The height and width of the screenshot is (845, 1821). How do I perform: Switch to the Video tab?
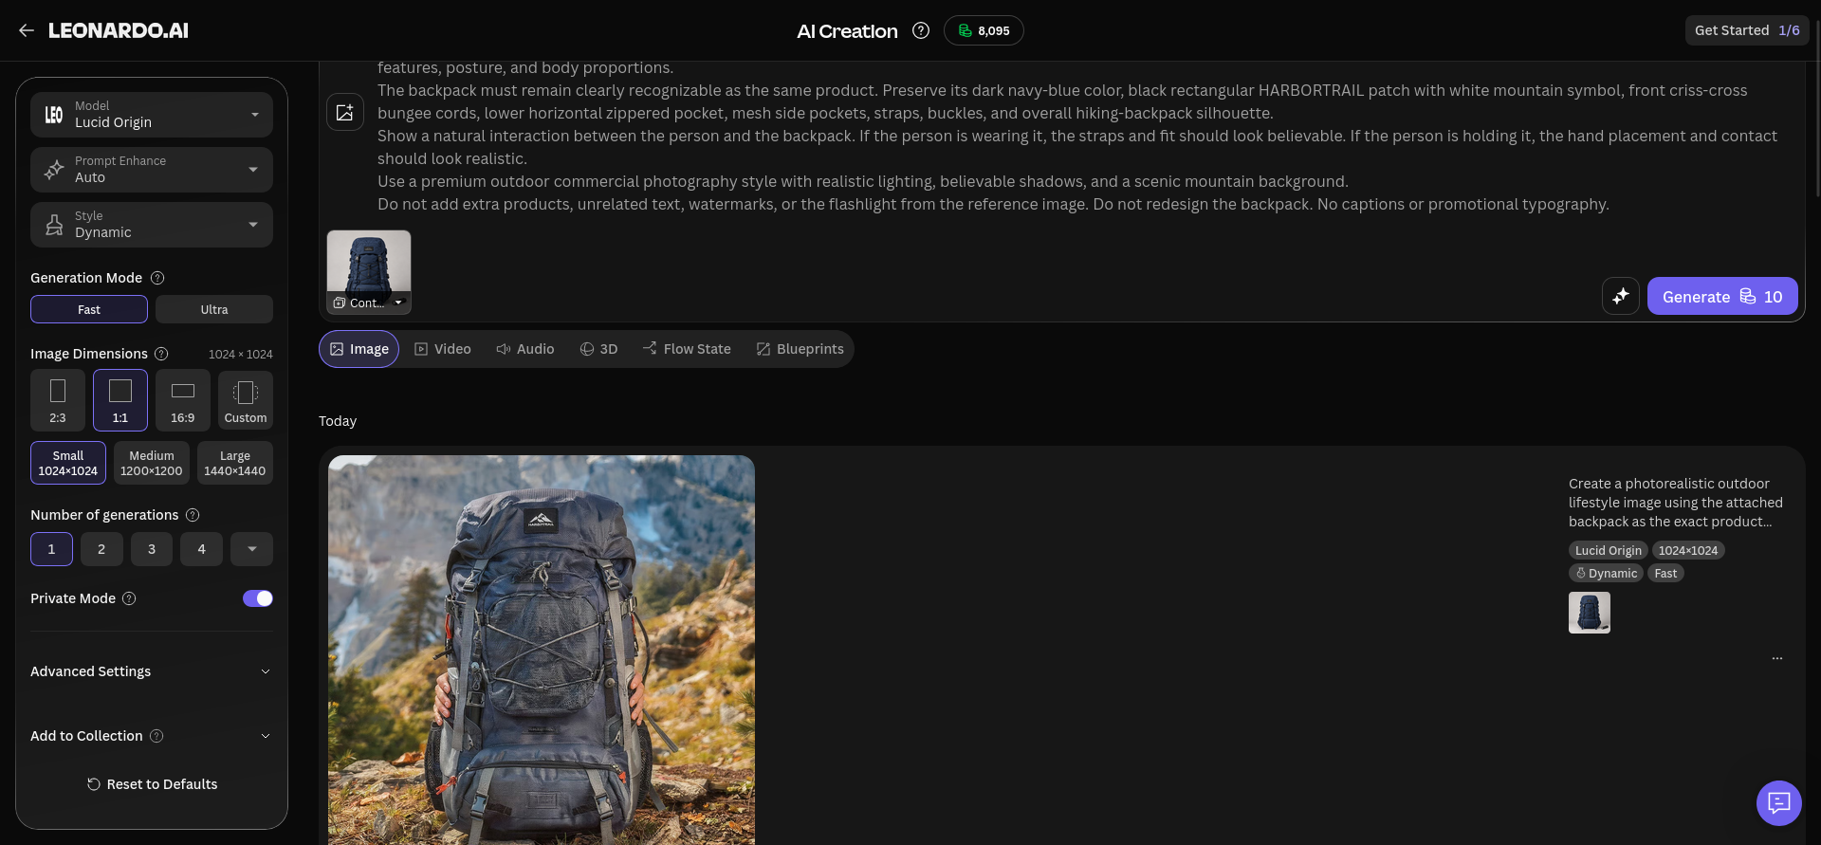[x=443, y=349]
